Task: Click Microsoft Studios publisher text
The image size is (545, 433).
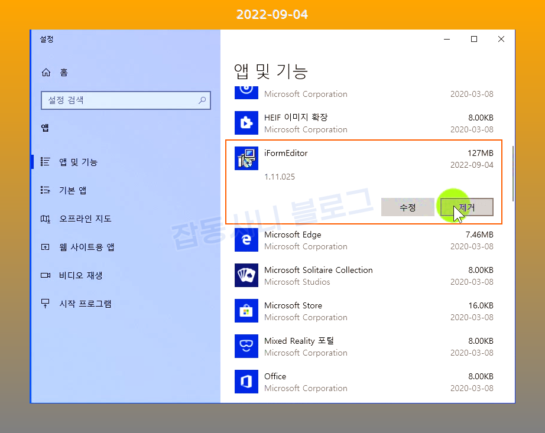Action: click(297, 282)
